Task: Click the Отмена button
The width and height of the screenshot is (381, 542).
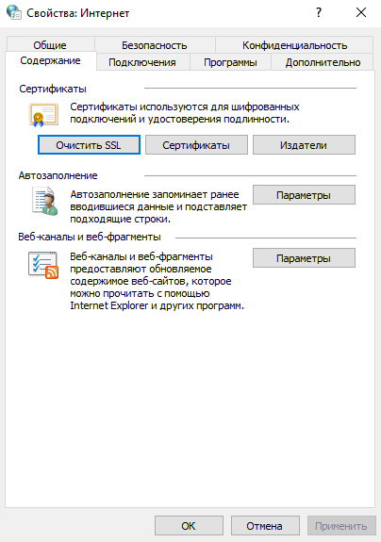Action: click(x=265, y=526)
